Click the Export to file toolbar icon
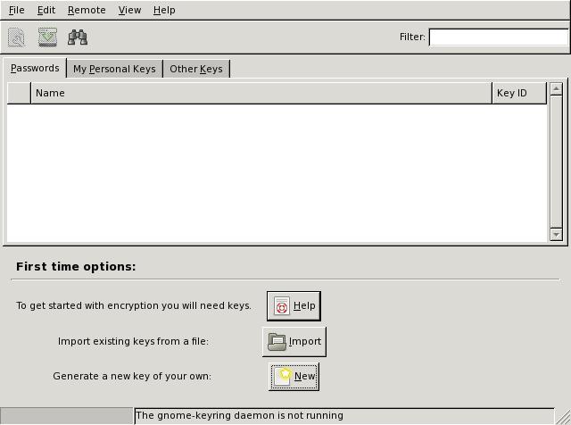 pyautogui.click(x=47, y=37)
